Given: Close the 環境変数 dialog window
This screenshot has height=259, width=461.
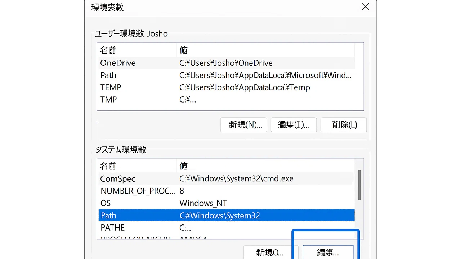Looking at the screenshot, I should 366,7.
